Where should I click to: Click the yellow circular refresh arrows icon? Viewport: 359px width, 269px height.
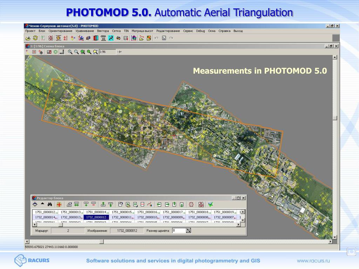tap(35, 38)
